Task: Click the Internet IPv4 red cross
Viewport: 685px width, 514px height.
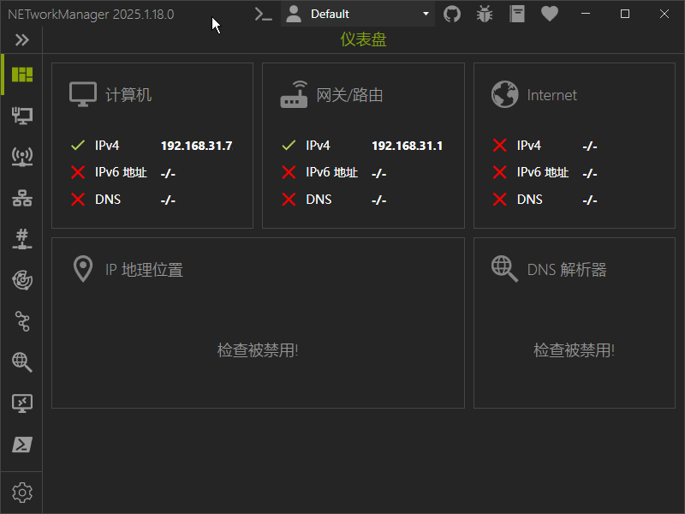Action: [x=500, y=145]
